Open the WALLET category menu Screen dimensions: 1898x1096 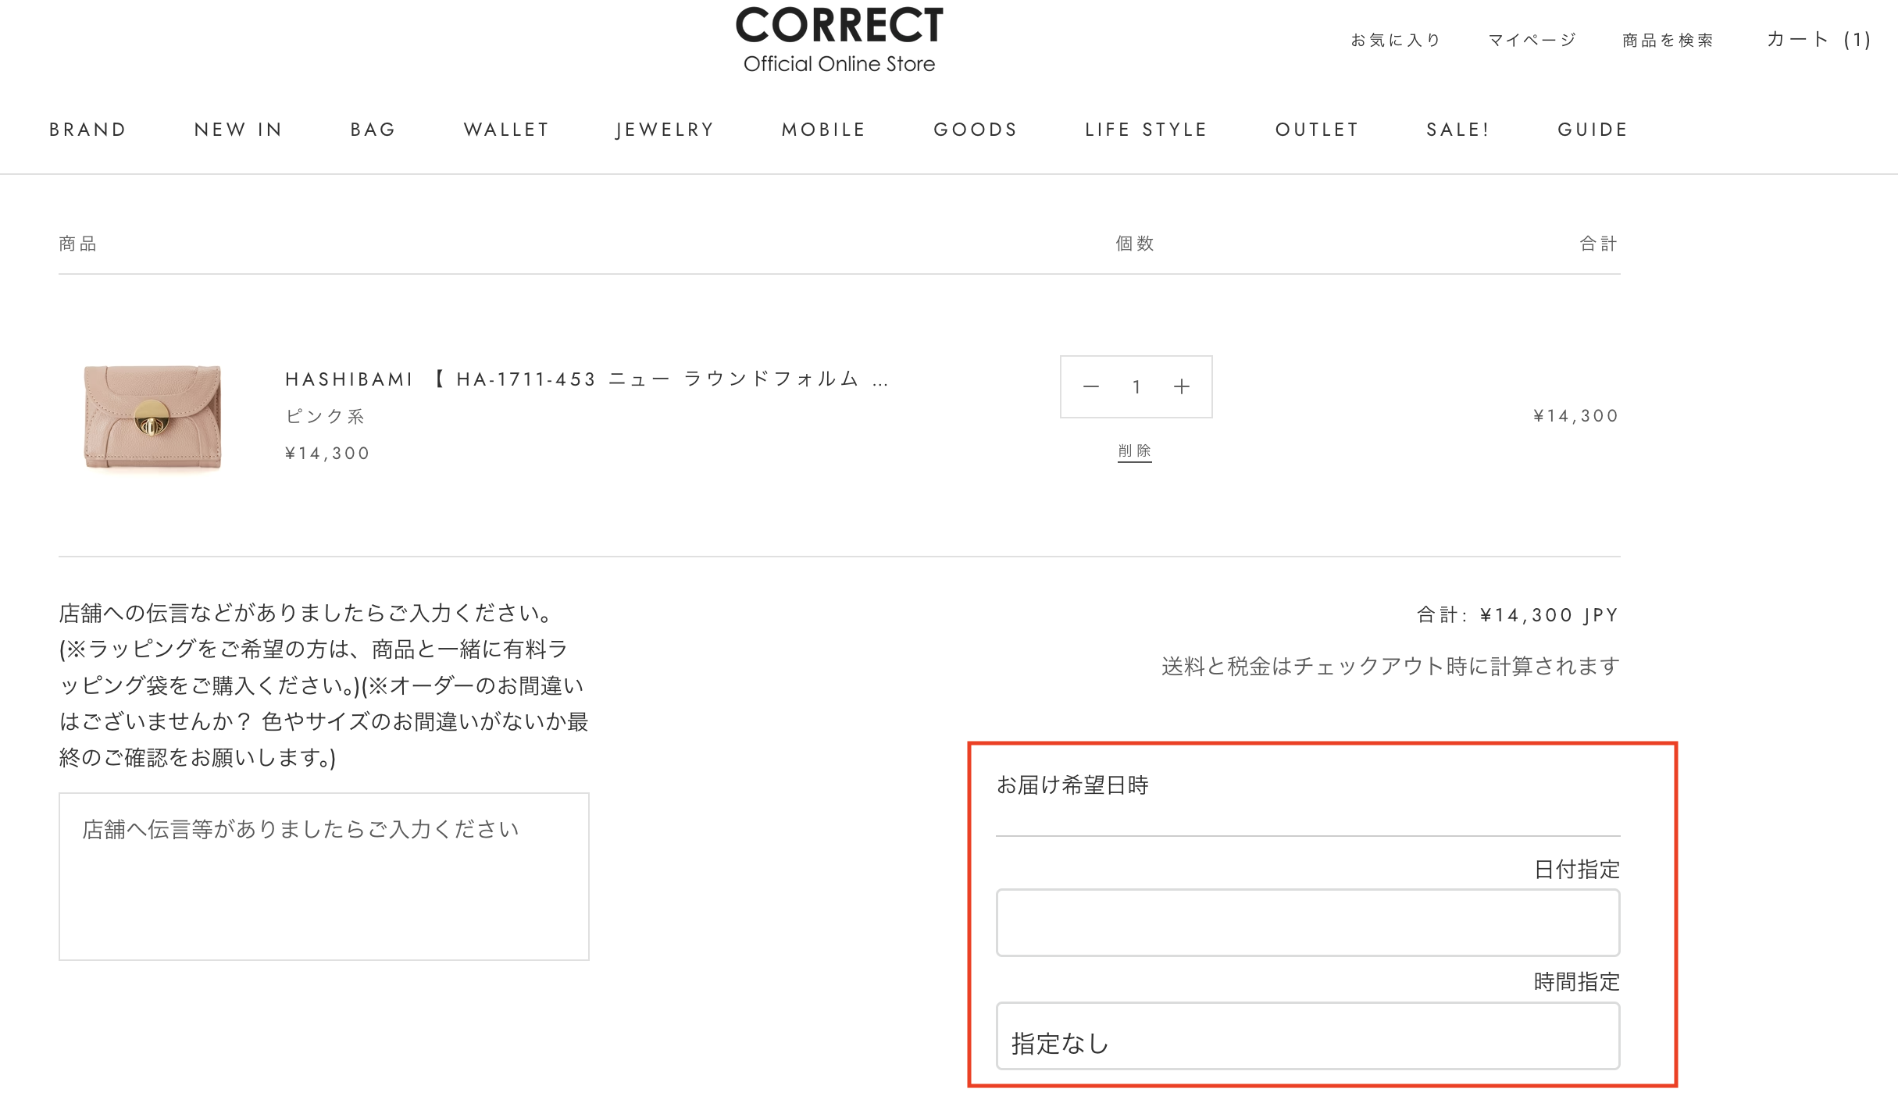(x=506, y=130)
